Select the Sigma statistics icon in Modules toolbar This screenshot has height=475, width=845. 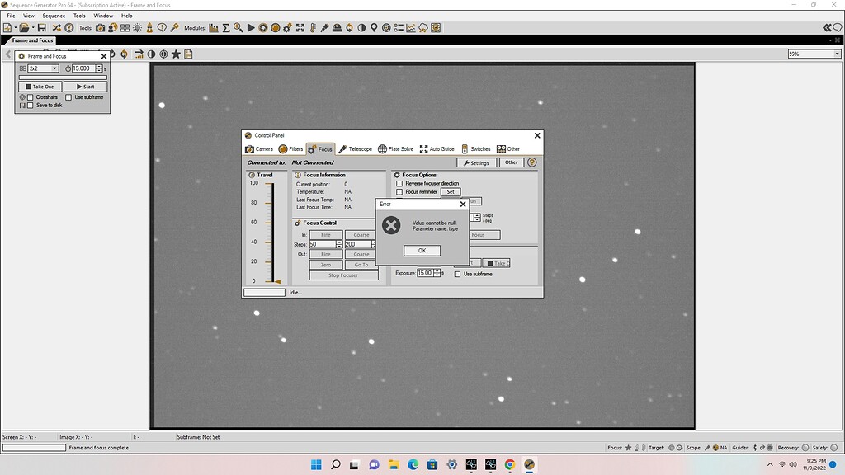tap(224, 27)
